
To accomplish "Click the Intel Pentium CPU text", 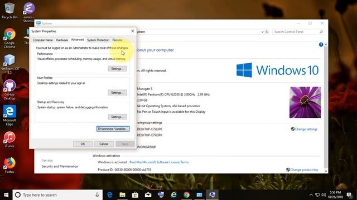I will [173, 94].
